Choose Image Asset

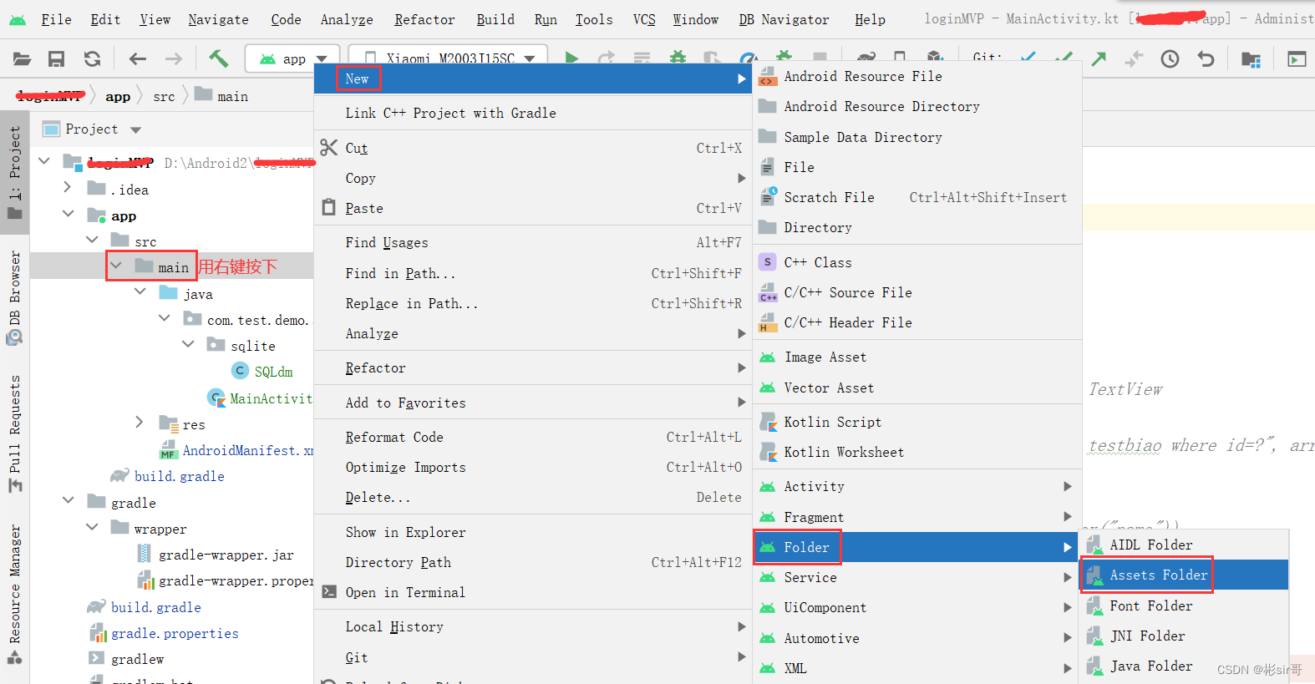pyautogui.click(x=917, y=357)
